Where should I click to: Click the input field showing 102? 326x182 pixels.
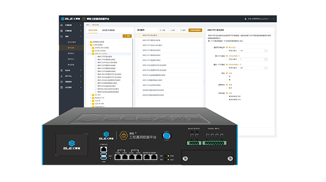(252, 50)
